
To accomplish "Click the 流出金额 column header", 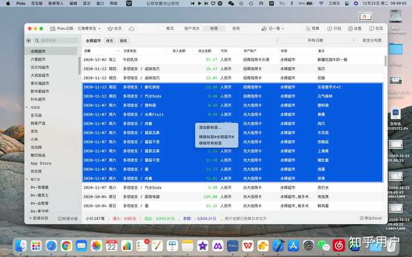I will click(205, 51).
